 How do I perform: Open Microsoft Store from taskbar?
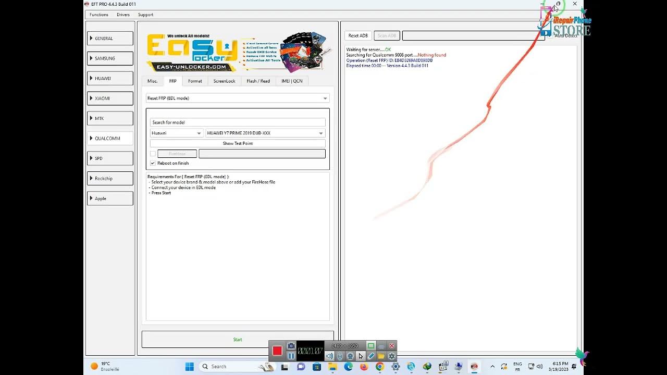coord(317,367)
